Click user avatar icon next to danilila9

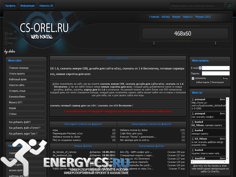pos(193,158)
